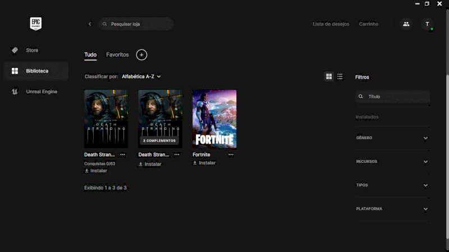
Task: Open the Alfabética A-Z sort dropdown
Action: pyautogui.click(x=141, y=76)
